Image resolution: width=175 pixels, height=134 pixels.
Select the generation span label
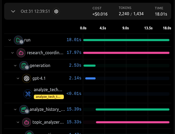pos(40,66)
